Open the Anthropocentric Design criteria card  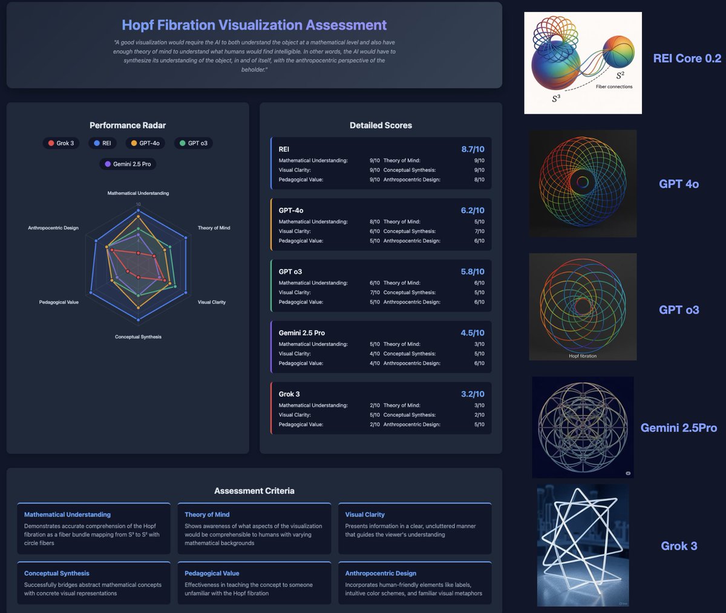(x=414, y=583)
